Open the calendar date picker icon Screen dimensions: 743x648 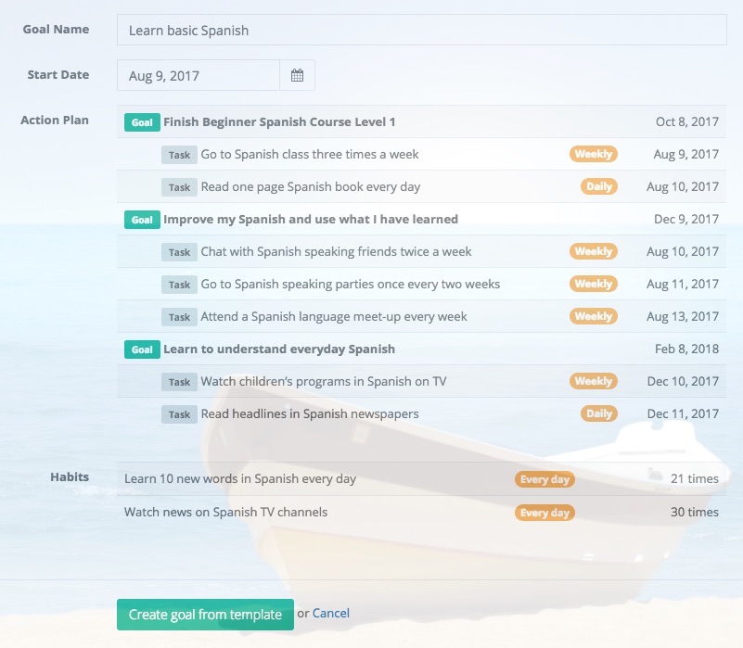(297, 76)
